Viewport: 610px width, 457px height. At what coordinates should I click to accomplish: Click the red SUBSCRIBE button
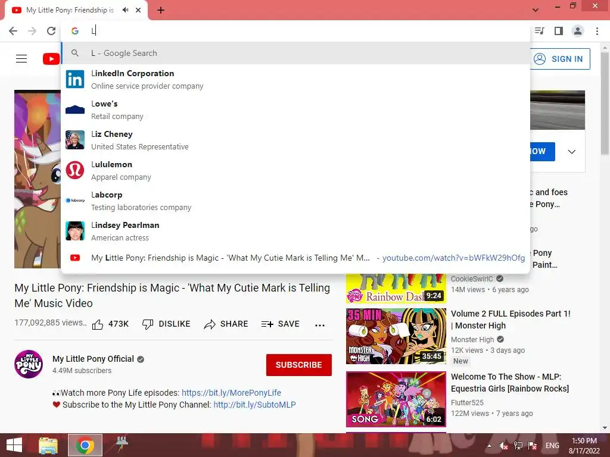pyautogui.click(x=299, y=365)
